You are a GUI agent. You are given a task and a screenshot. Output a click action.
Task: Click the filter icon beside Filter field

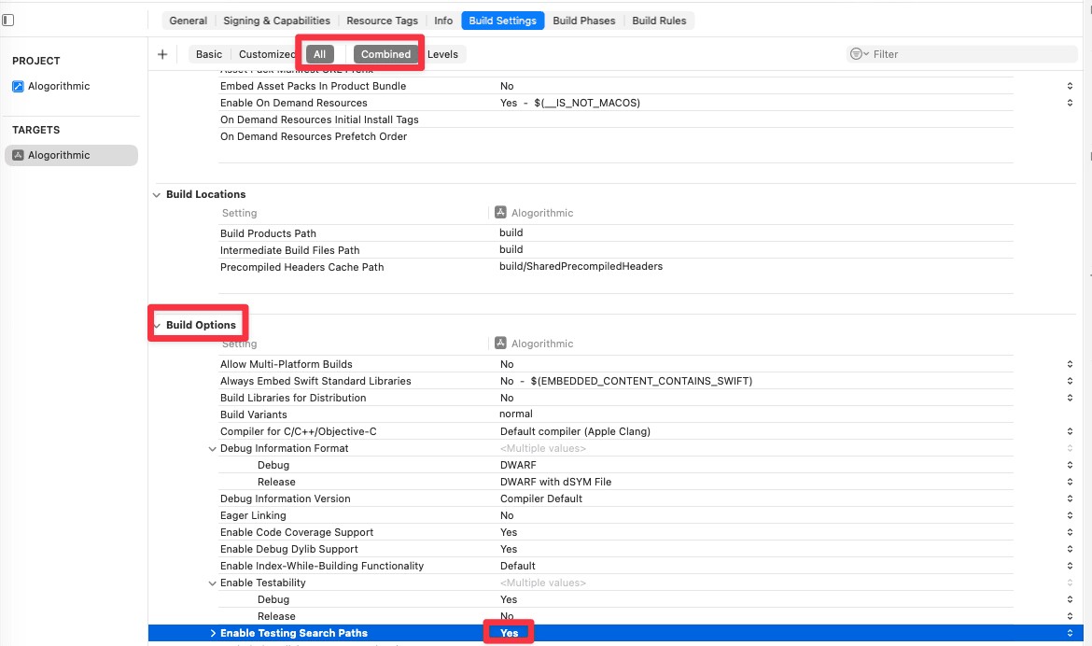(x=859, y=53)
